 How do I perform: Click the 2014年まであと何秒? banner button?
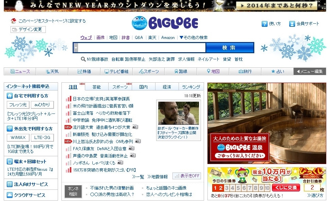(277, 6)
